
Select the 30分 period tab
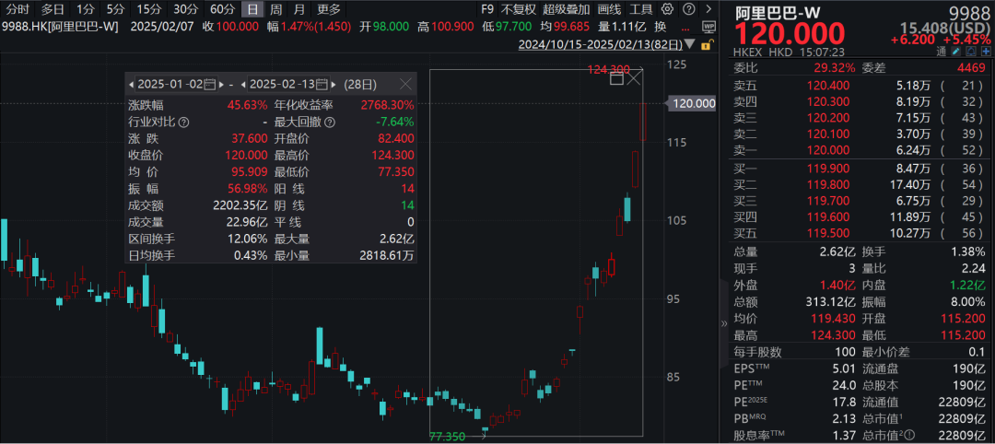[x=185, y=9]
